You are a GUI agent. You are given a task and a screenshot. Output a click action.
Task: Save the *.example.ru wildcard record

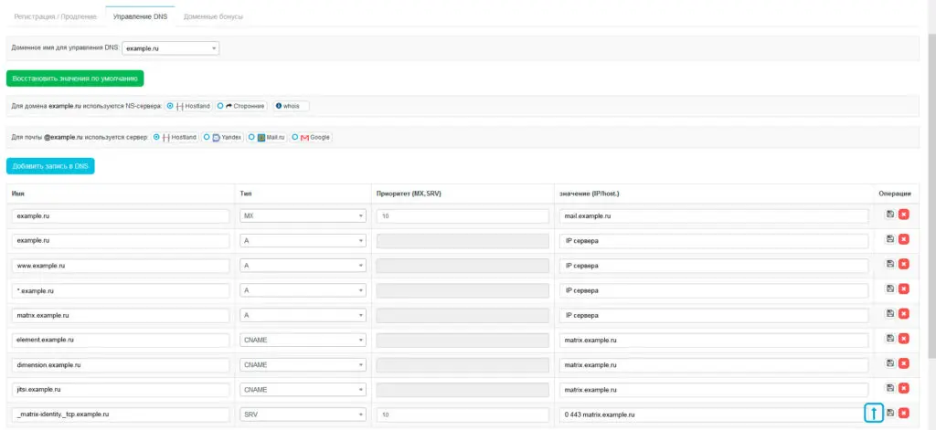[x=890, y=288]
